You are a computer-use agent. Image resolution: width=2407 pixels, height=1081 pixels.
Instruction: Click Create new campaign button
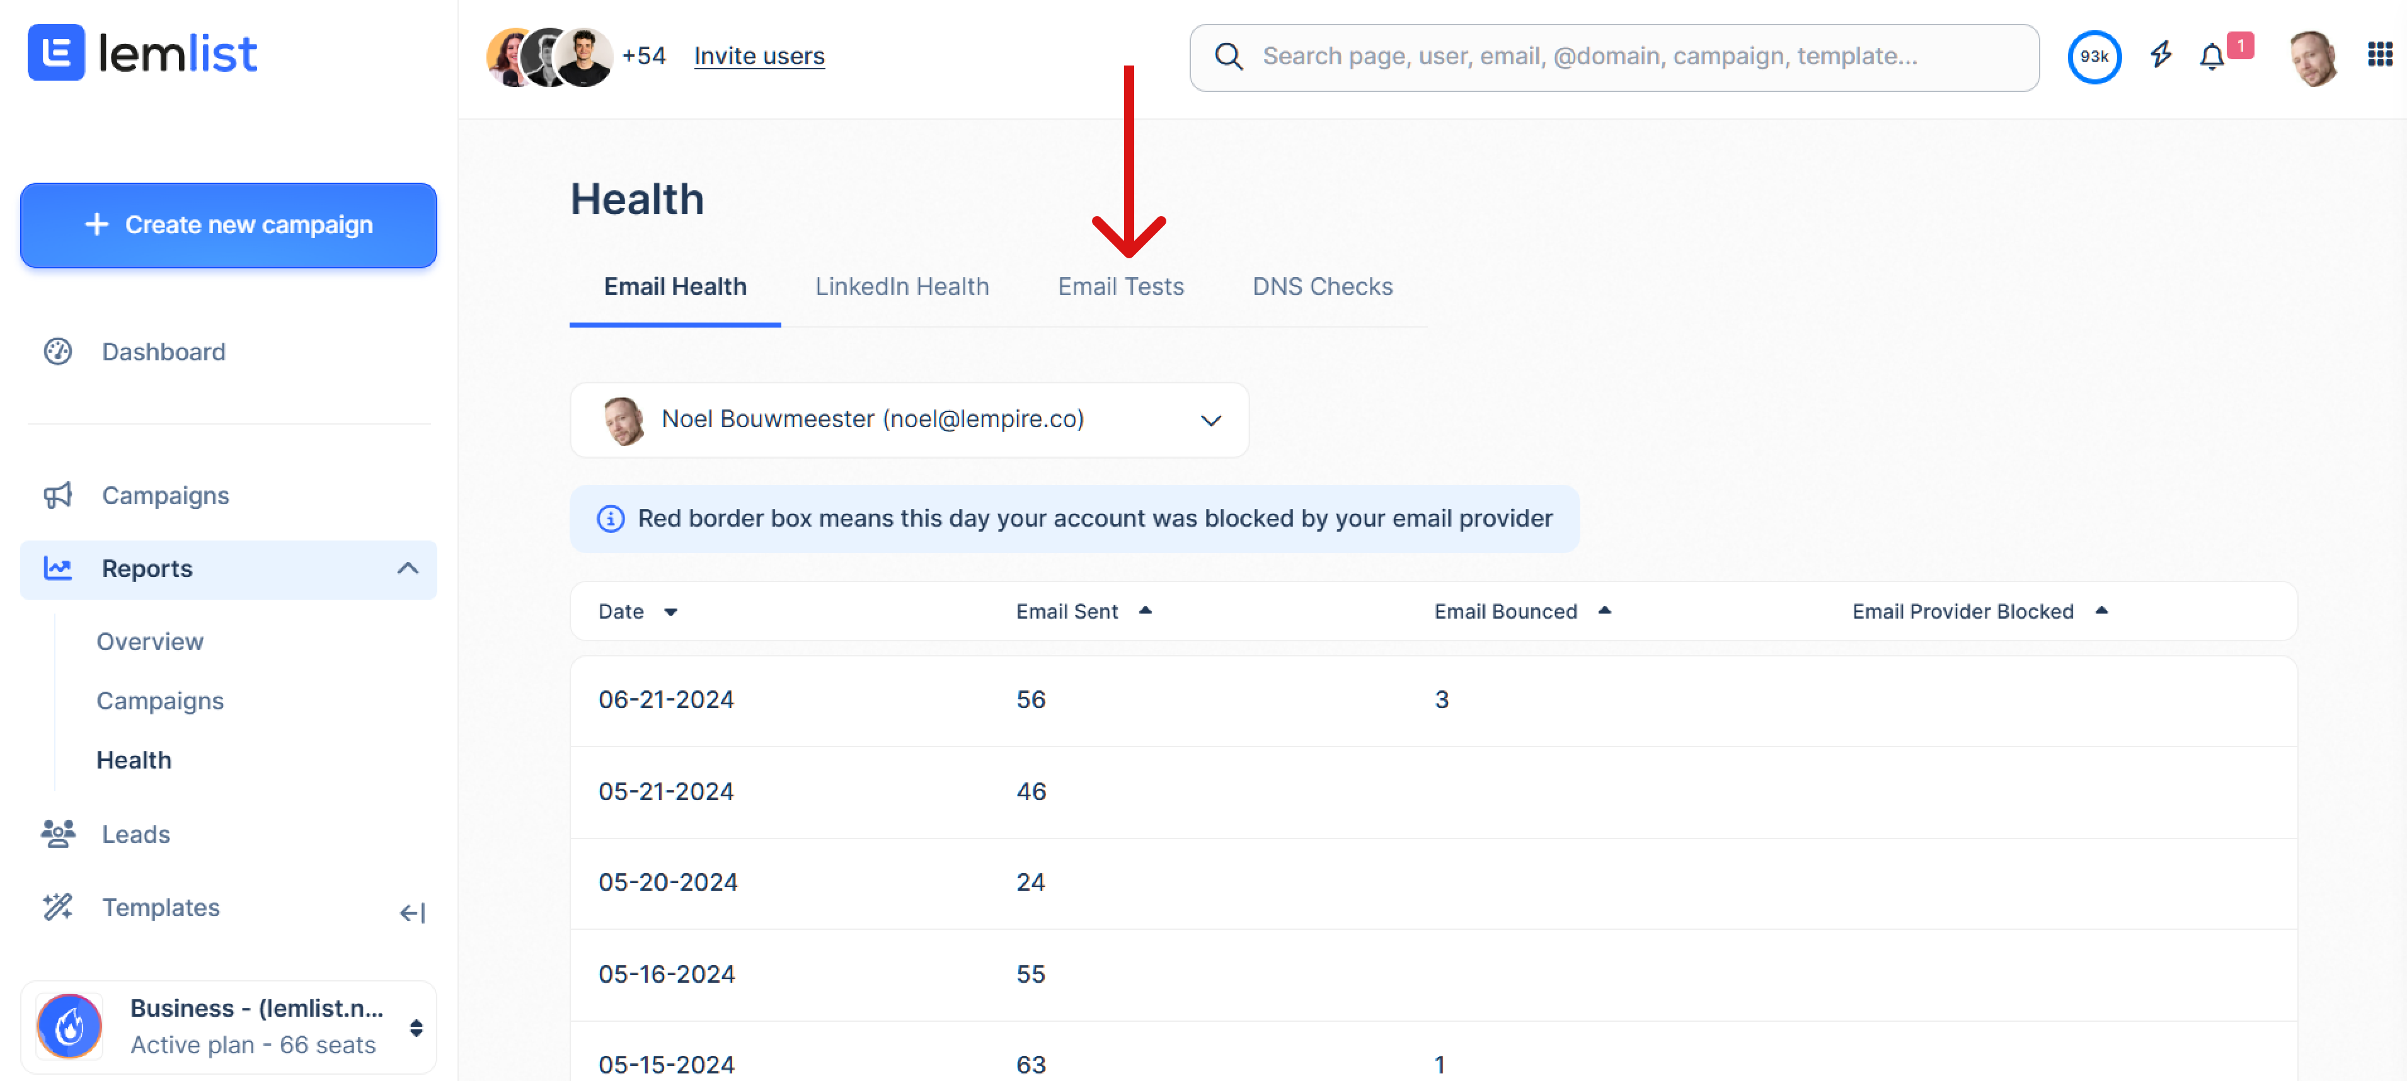[x=228, y=225]
